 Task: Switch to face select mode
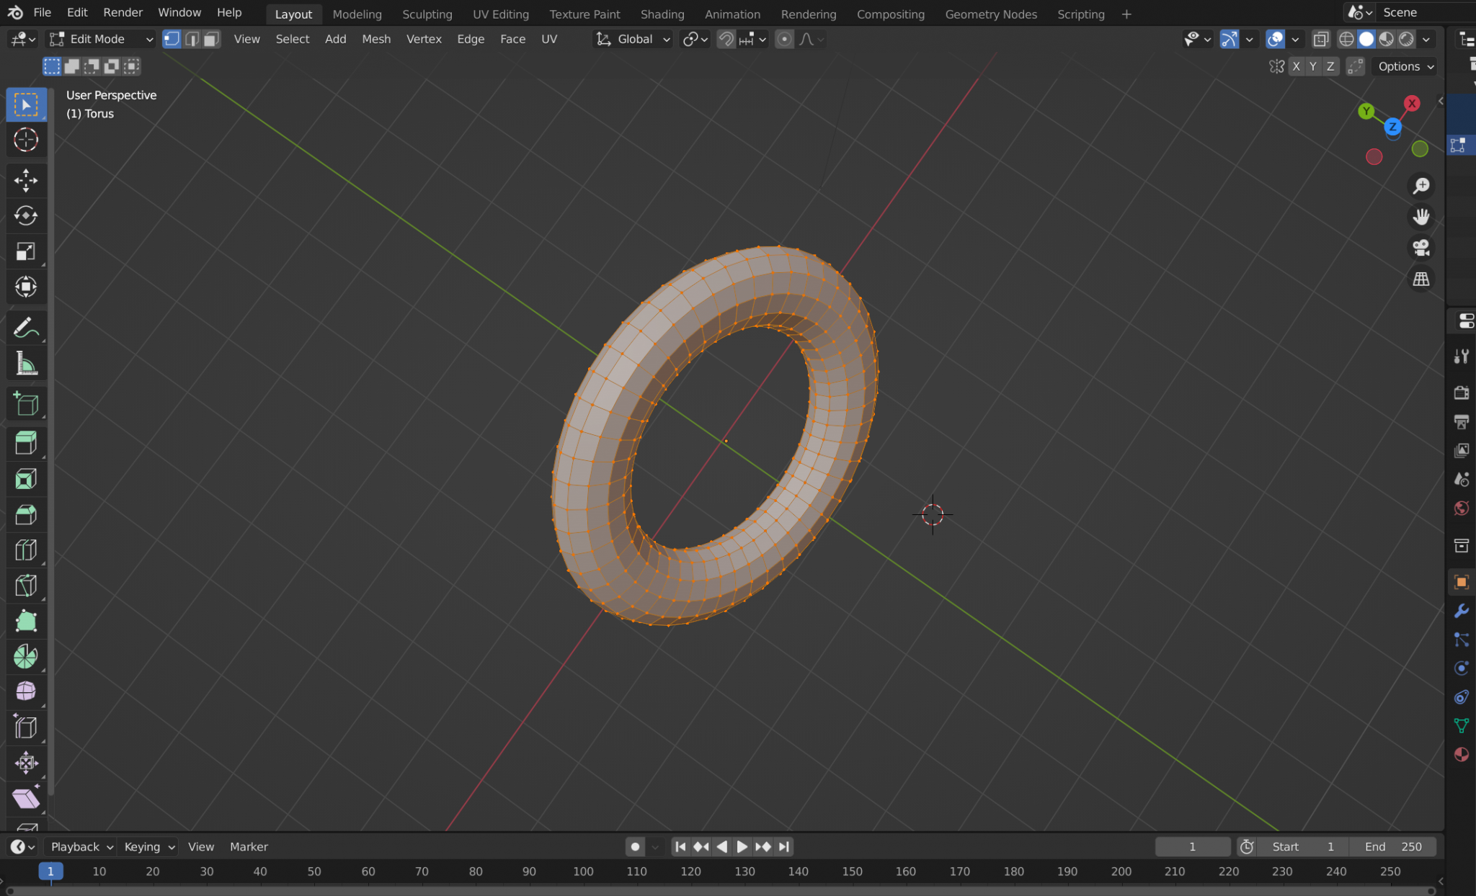coord(210,39)
